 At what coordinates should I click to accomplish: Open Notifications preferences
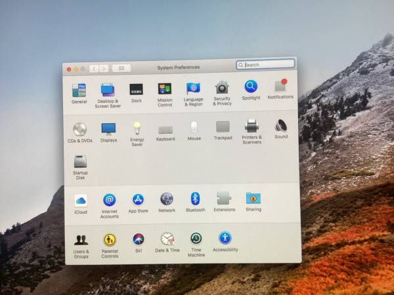(x=280, y=86)
